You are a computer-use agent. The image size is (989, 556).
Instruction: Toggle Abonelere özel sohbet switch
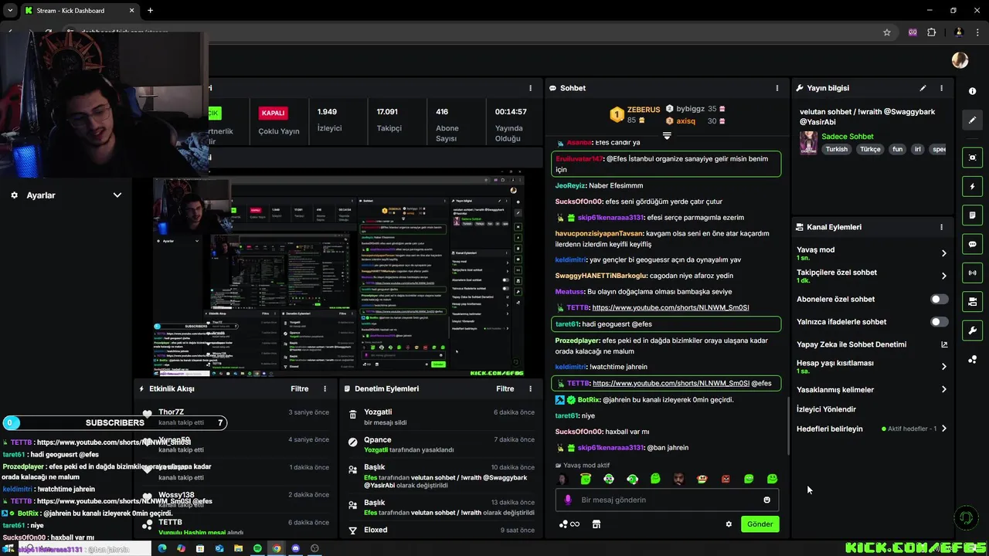(939, 299)
